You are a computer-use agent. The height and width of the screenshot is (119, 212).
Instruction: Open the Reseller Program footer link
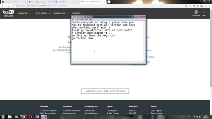[x=113, y=113]
